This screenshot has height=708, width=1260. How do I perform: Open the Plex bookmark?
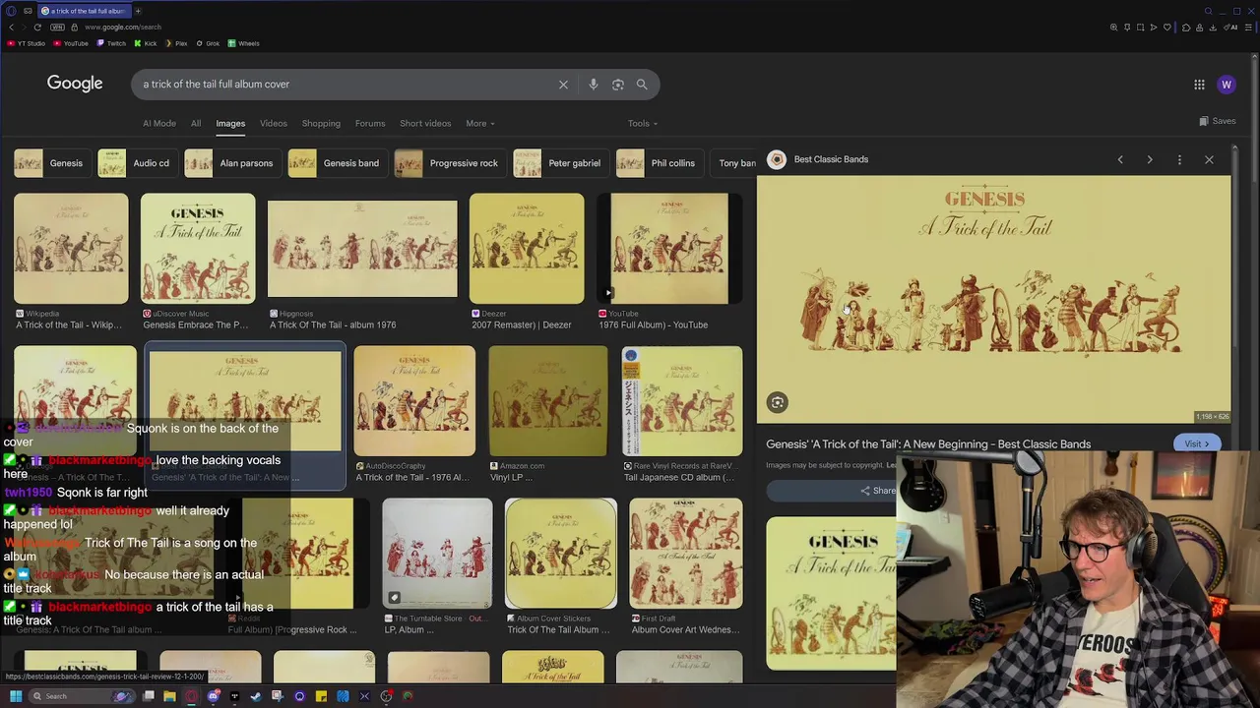176,43
